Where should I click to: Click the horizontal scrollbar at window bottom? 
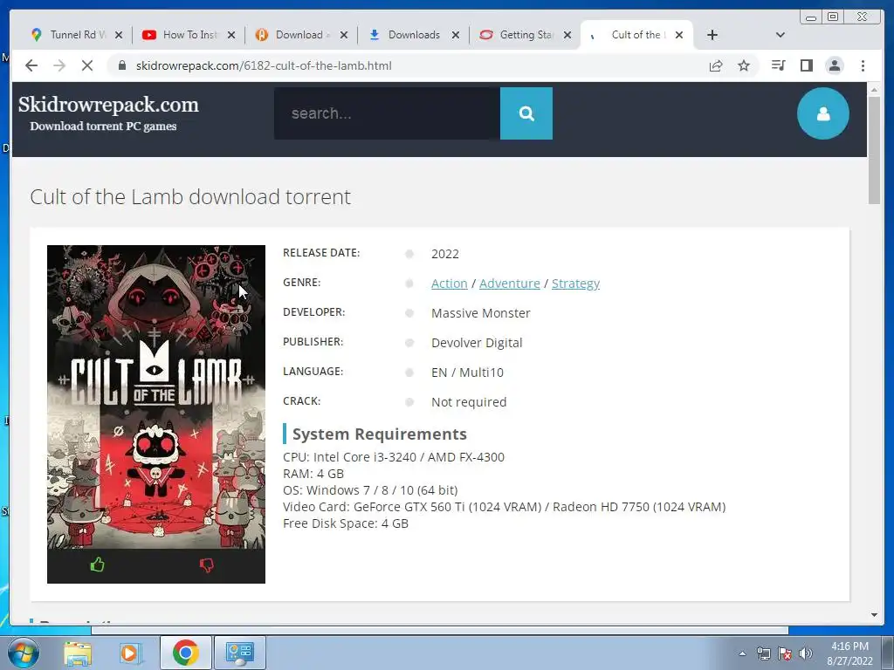440,630
